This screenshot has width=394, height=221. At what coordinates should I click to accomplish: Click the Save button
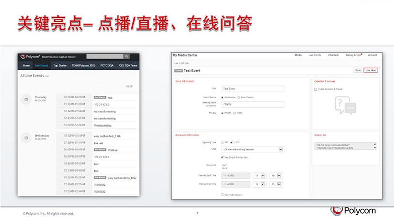click(358, 70)
